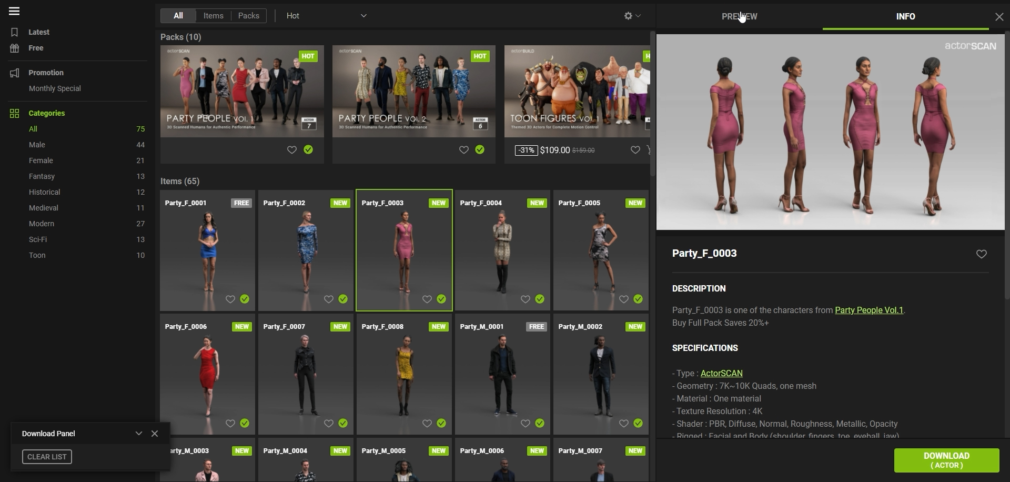The height and width of the screenshot is (482, 1010).
Task: Click the DOWNLOAD (ACTOR) button
Action: [947, 460]
